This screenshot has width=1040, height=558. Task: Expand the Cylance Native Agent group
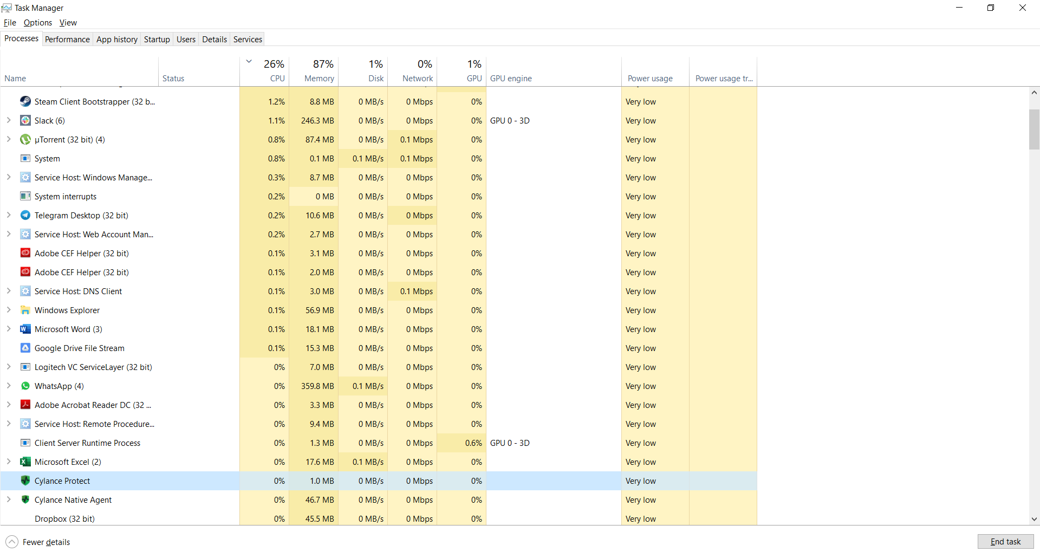click(9, 499)
